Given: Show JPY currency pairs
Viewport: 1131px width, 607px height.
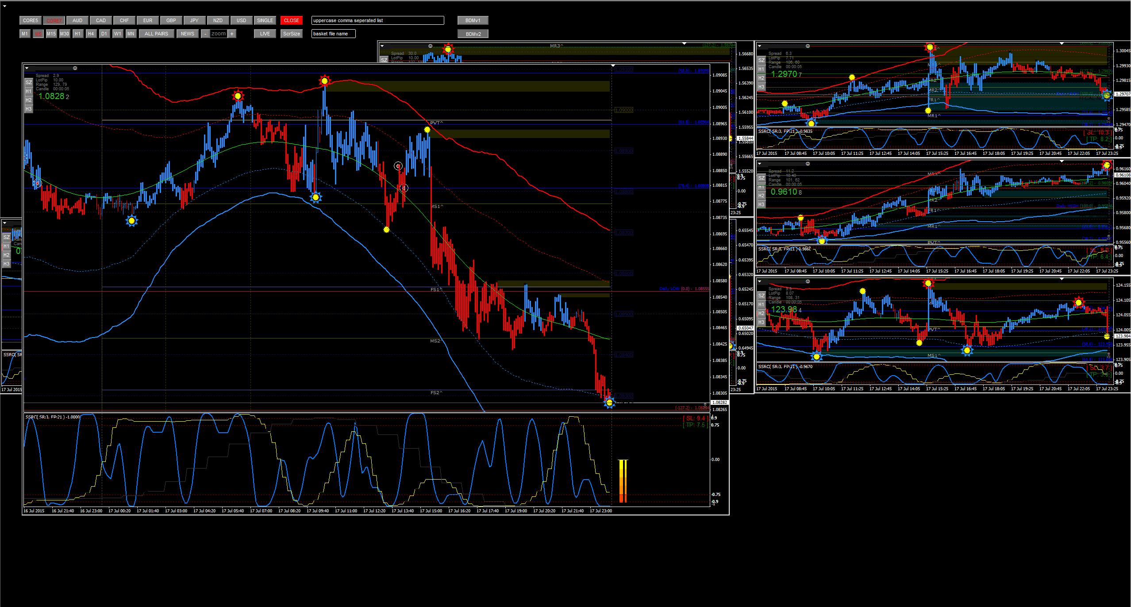Looking at the screenshot, I should pyautogui.click(x=195, y=20).
